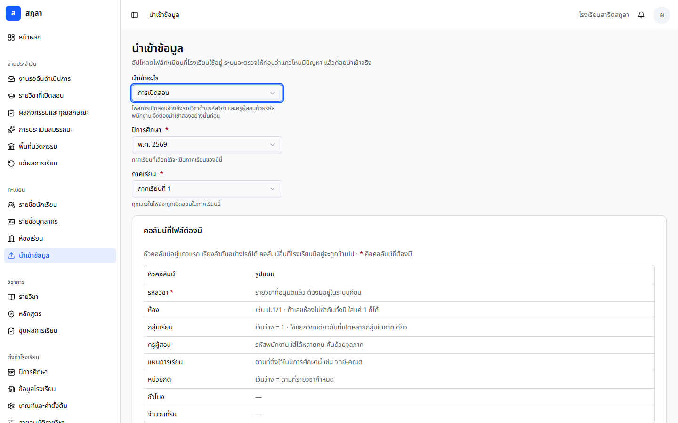Open notifications bell icon
Screen dimensions: 678x423
tap(641, 15)
